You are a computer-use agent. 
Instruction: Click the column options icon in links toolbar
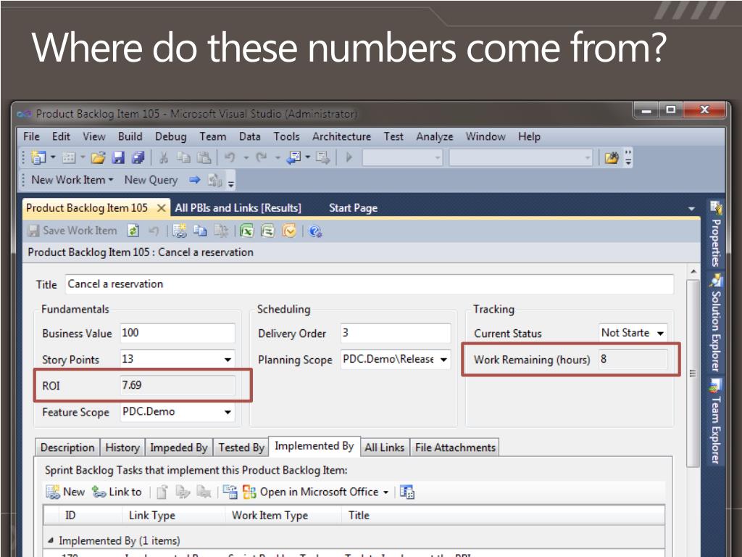[x=407, y=492]
